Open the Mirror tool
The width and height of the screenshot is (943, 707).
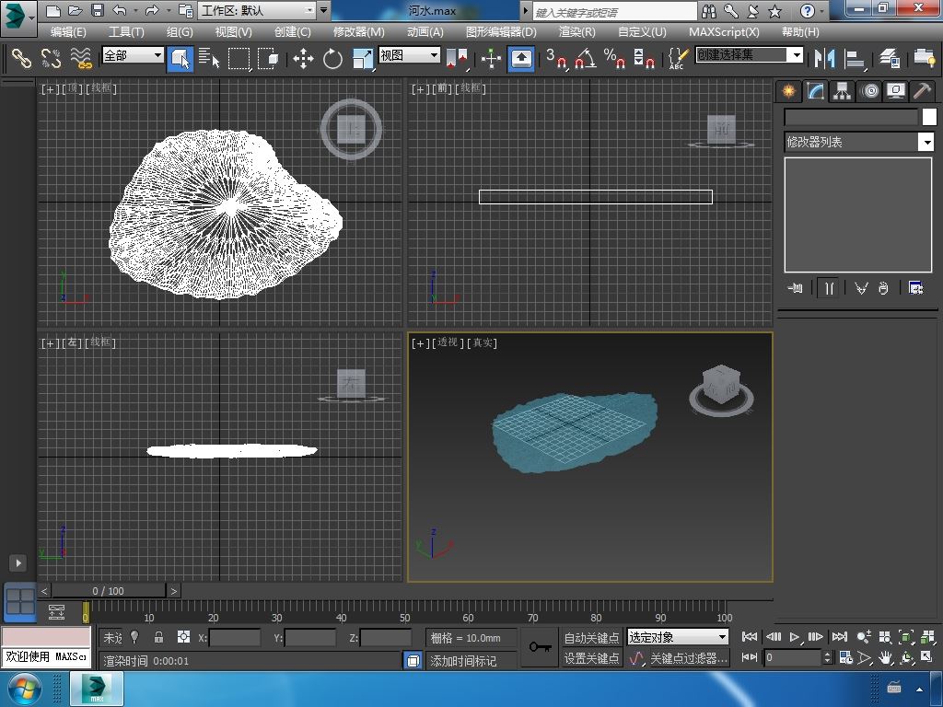coord(824,59)
